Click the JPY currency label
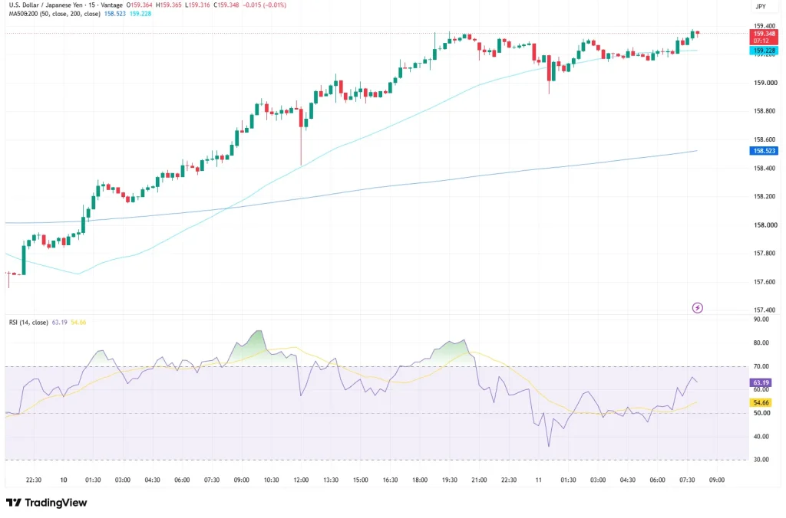 761,6
